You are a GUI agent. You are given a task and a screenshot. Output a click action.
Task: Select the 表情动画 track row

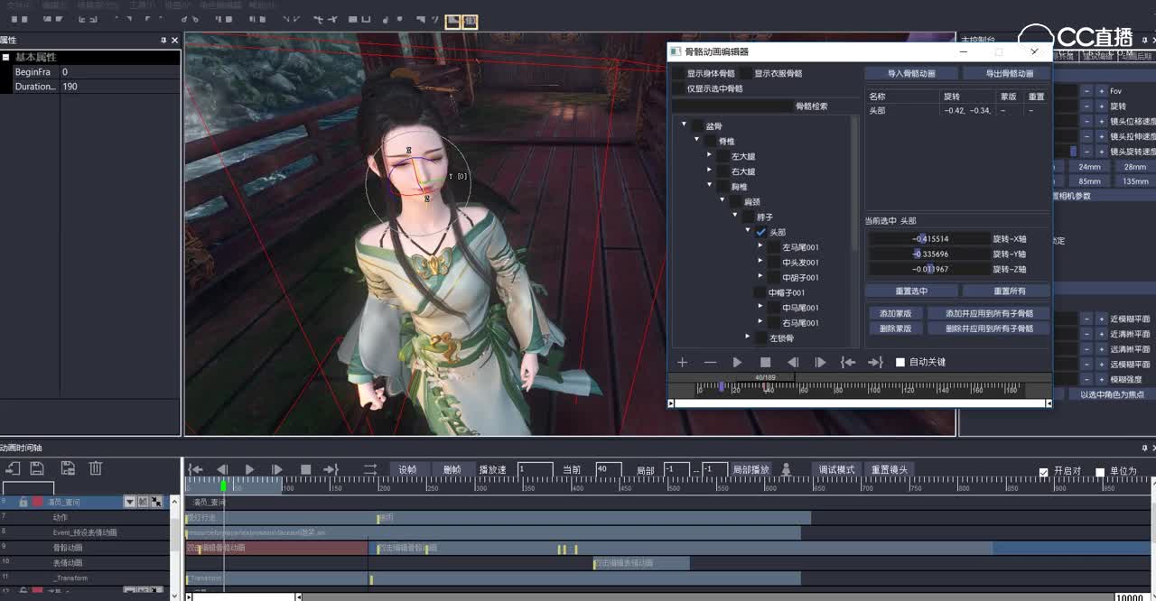tap(86, 562)
